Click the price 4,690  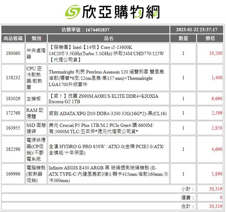[x=217, y=149]
